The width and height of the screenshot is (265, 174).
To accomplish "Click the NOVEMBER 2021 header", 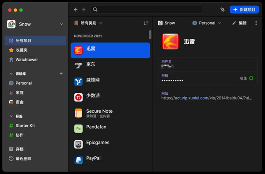I will [x=88, y=36].
